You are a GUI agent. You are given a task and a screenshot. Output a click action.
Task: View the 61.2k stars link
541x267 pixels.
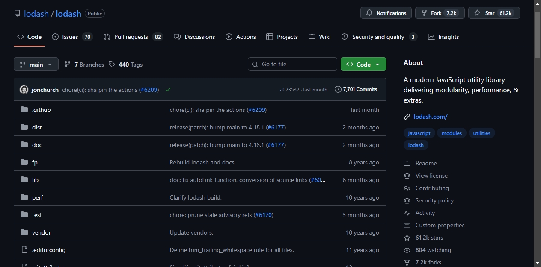(424, 238)
